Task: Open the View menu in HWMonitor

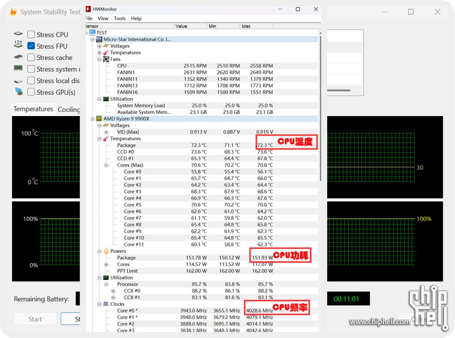Action: coord(103,19)
